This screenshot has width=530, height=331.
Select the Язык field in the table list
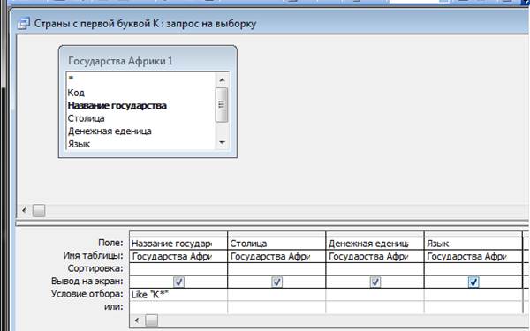pyautogui.click(x=79, y=144)
